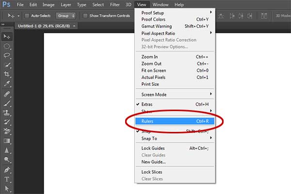Close the Untitled-1 document tab
The width and height of the screenshot is (291, 194).
click(74, 26)
